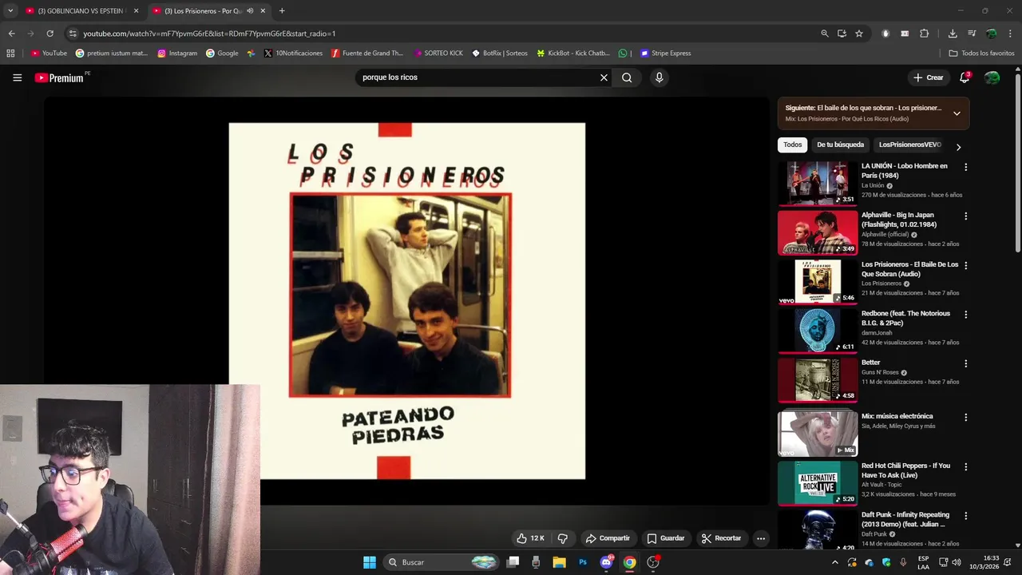The height and width of the screenshot is (575, 1022).
Task: Open taskbar volume control
Action: (x=957, y=562)
